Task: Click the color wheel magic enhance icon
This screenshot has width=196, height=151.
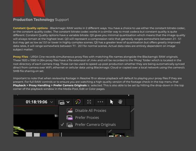Action: [x=78, y=102]
